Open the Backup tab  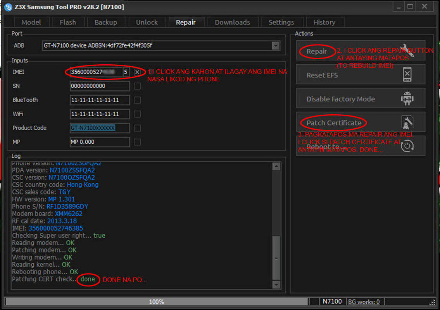pos(106,22)
